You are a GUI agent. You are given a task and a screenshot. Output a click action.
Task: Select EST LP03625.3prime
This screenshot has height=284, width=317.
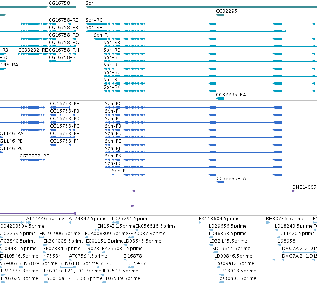[19, 278]
